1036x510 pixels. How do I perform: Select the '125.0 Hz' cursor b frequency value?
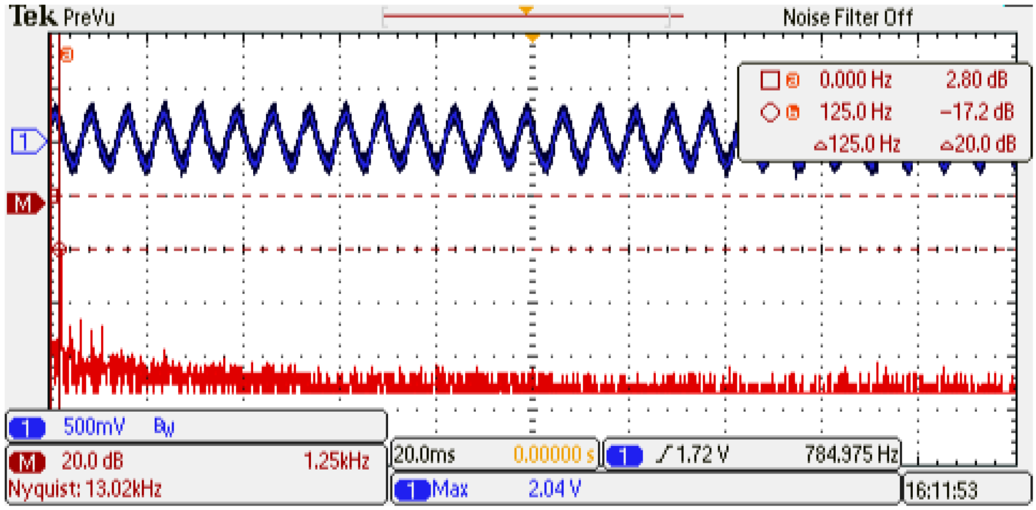(x=855, y=112)
